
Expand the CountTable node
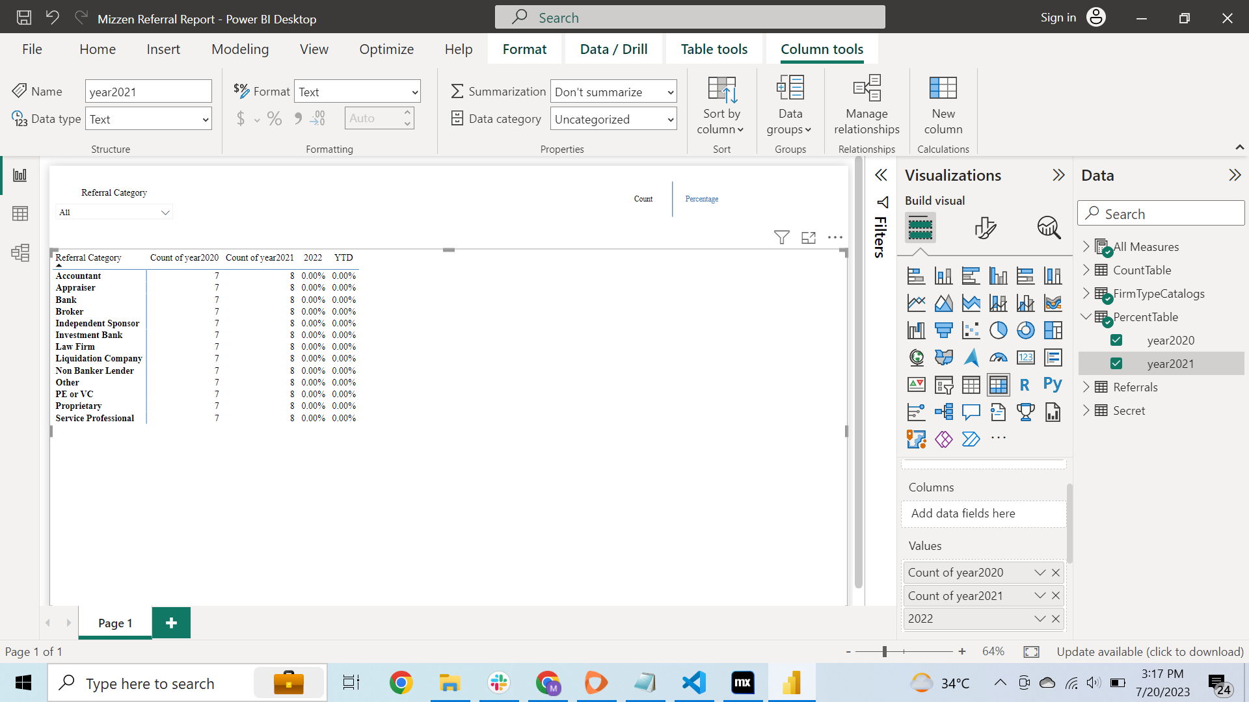[1086, 270]
